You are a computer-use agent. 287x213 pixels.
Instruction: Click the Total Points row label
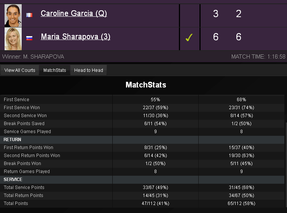(x=16, y=203)
